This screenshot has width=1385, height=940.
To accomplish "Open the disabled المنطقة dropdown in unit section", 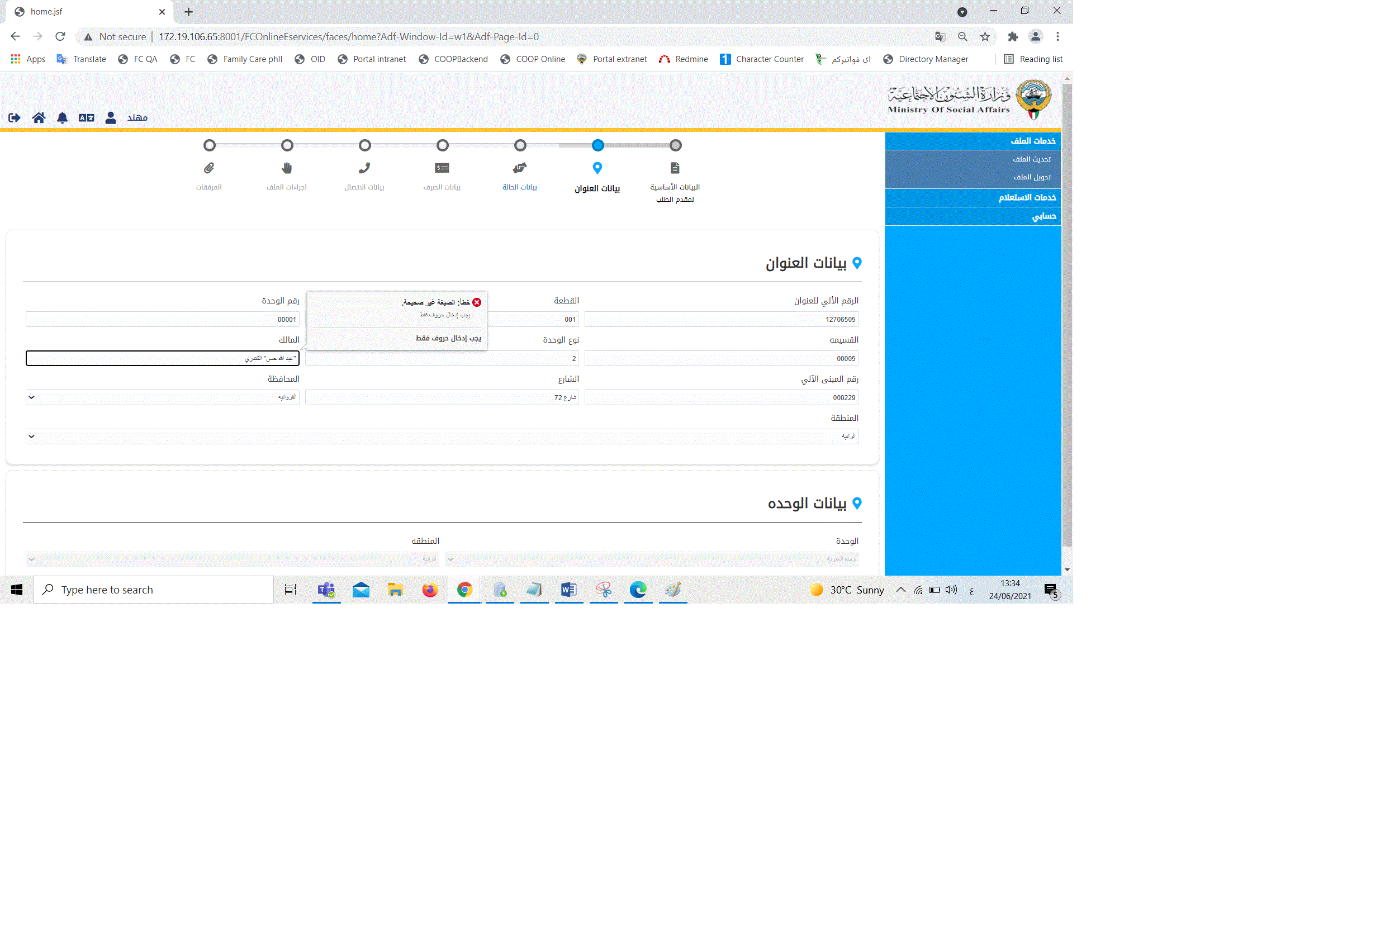I will (233, 560).
